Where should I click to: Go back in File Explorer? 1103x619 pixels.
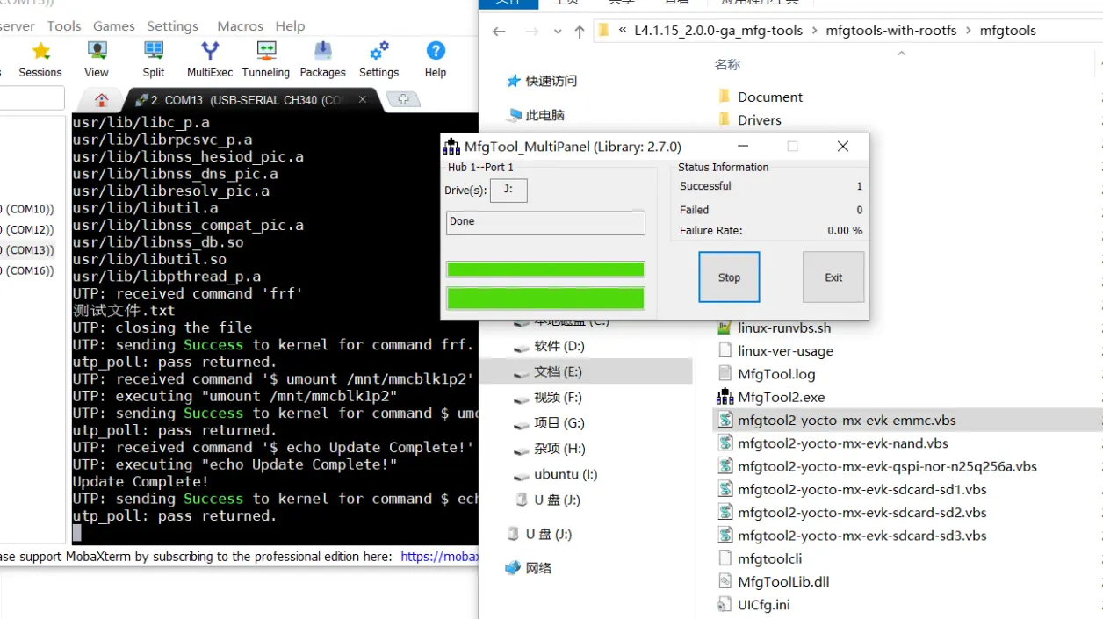pyautogui.click(x=499, y=32)
